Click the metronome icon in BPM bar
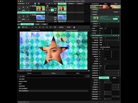138x103 pixels. tap(74, 27)
